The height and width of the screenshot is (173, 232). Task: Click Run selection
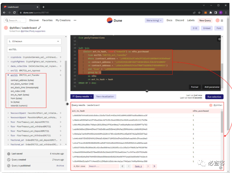coord(214,97)
